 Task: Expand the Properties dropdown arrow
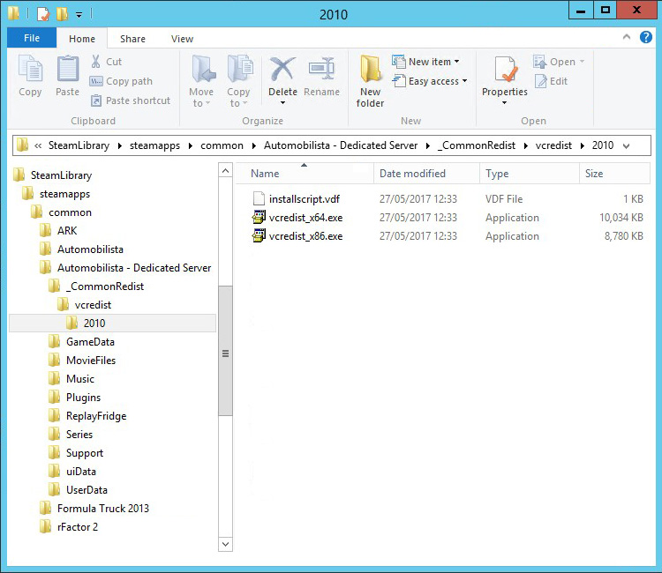[x=505, y=103]
